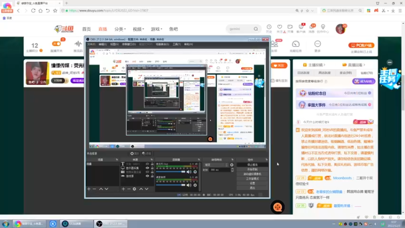Remove the selected scene in OBS

tap(94, 189)
